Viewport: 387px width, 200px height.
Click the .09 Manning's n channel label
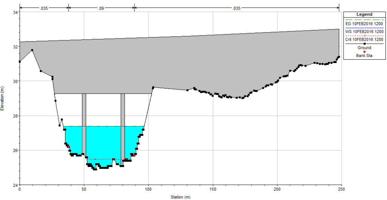(101, 8)
